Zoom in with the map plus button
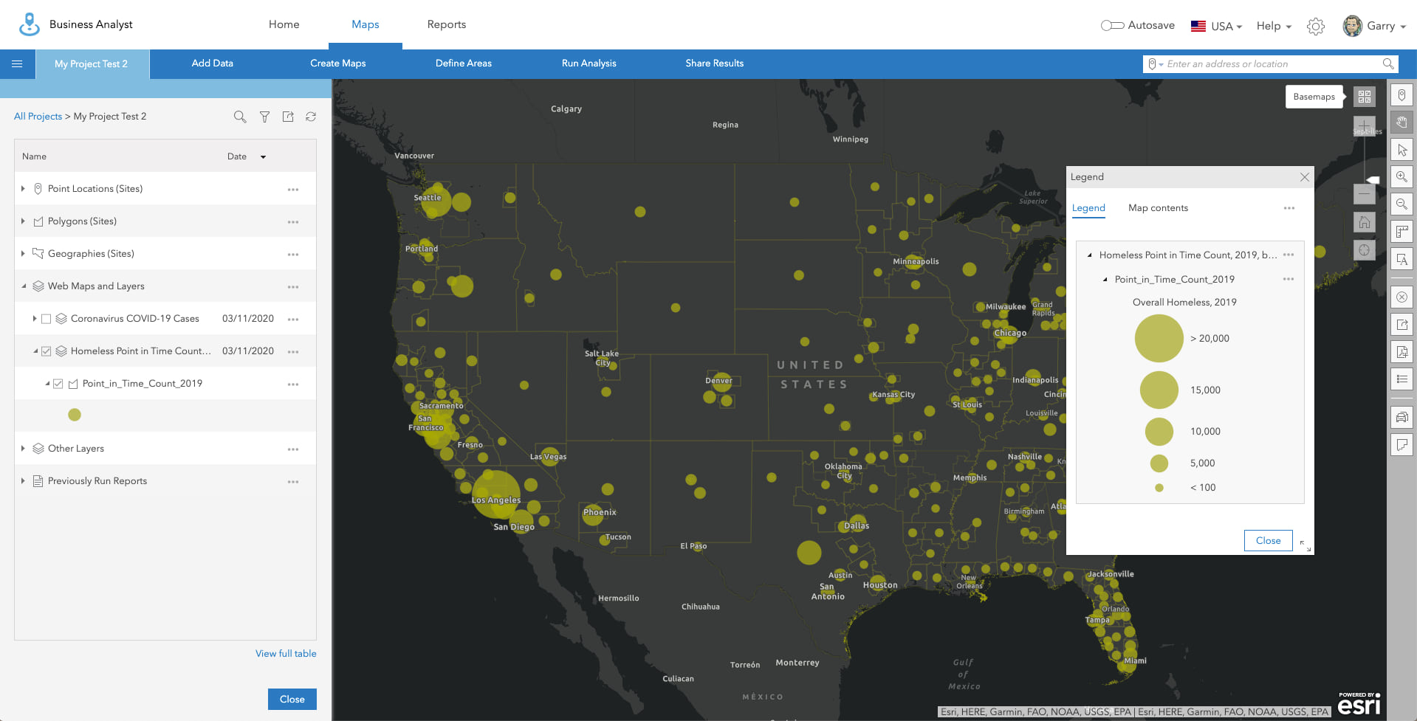1417x721 pixels. coord(1364,125)
